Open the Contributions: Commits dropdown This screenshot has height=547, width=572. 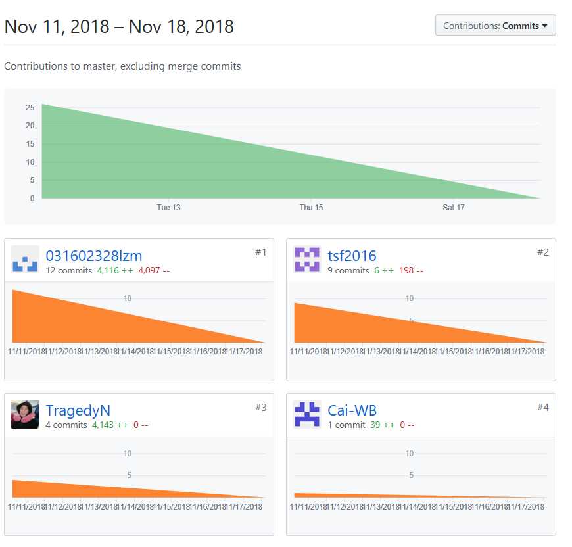click(x=495, y=26)
